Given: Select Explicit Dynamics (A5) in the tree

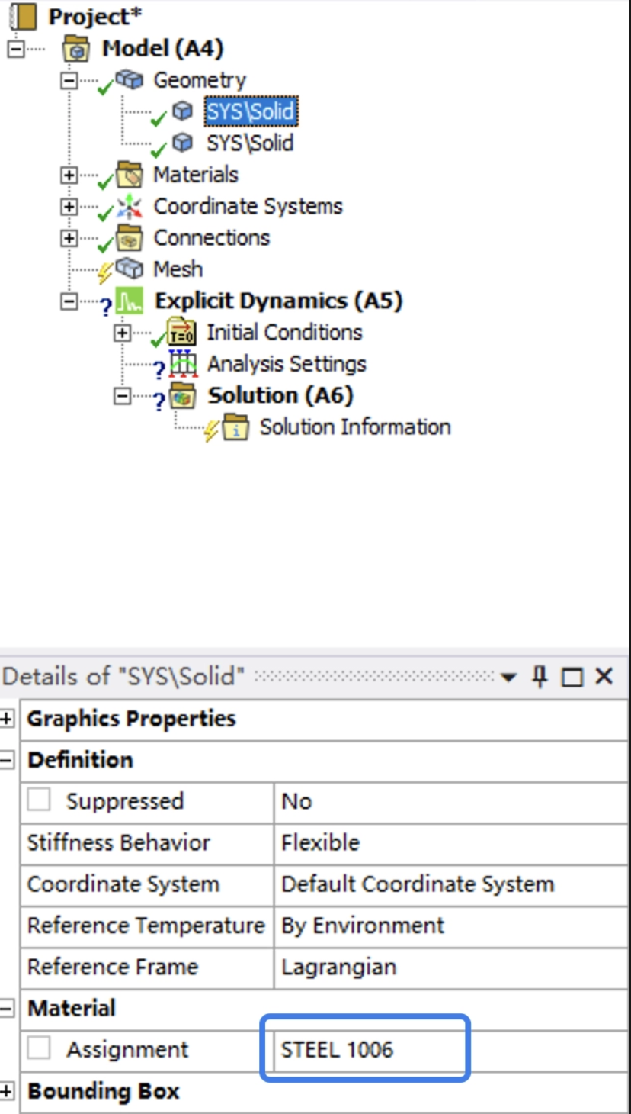Looking at the screenshot, I should pos(278,301).
